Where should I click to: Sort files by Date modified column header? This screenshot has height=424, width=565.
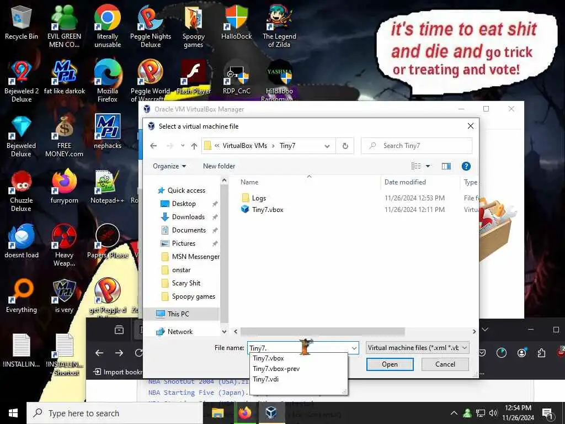[x=405, y=182]
